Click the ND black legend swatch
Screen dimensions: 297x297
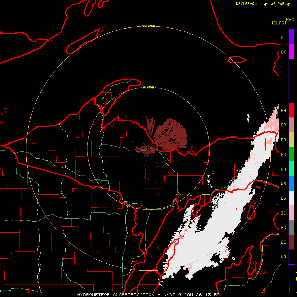(291, 257)
